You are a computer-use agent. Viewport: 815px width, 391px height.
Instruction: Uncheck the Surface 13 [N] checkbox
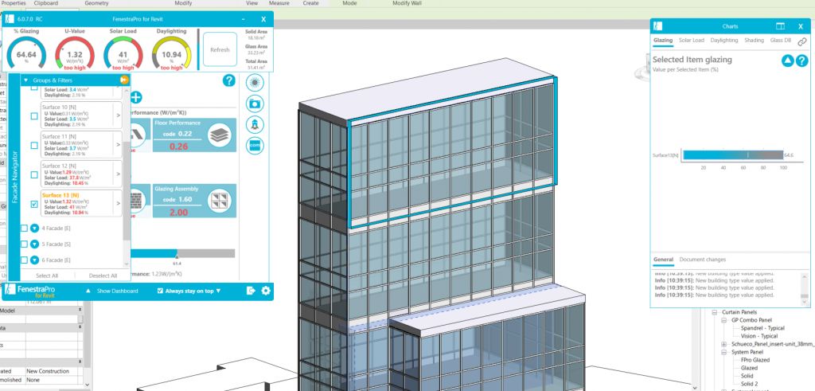click(34, 205)
